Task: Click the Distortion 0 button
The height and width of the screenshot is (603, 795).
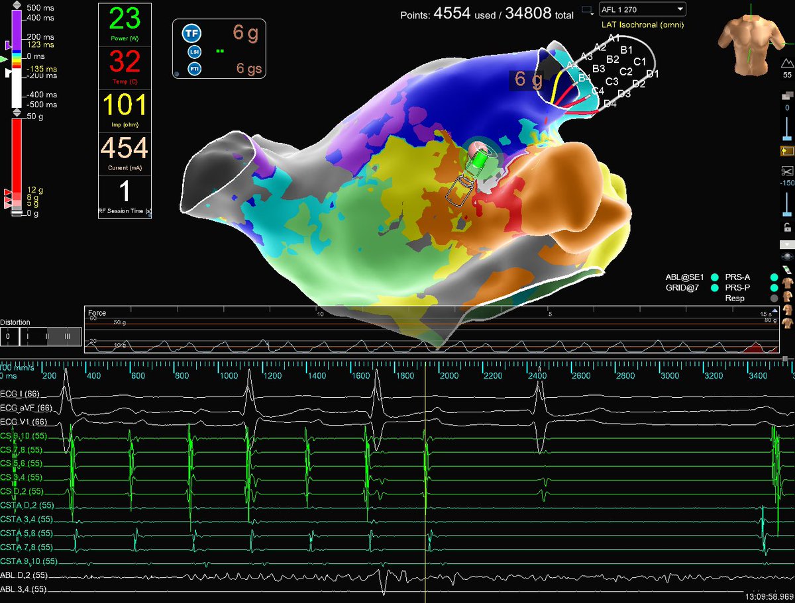Action: [8, 336]
